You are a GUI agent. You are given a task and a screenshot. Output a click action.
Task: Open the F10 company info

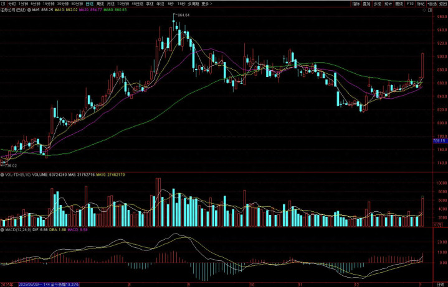coord(409,4)
